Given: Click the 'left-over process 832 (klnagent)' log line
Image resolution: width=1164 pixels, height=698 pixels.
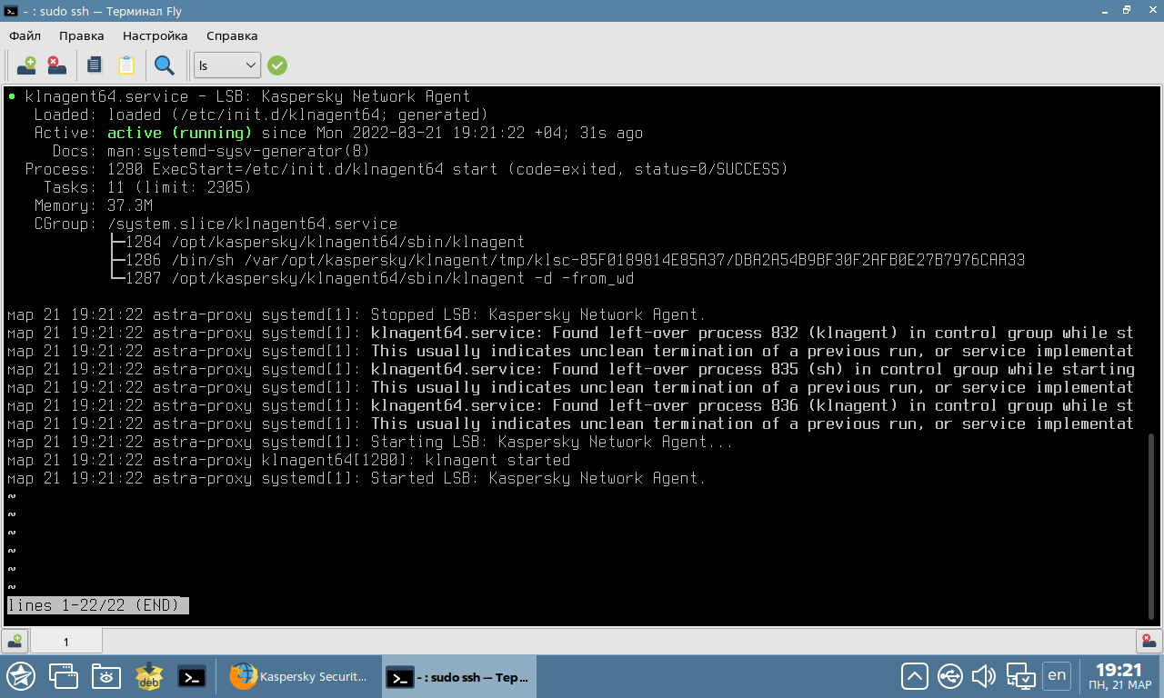Looking at the screenshot, I should [571, 333].
